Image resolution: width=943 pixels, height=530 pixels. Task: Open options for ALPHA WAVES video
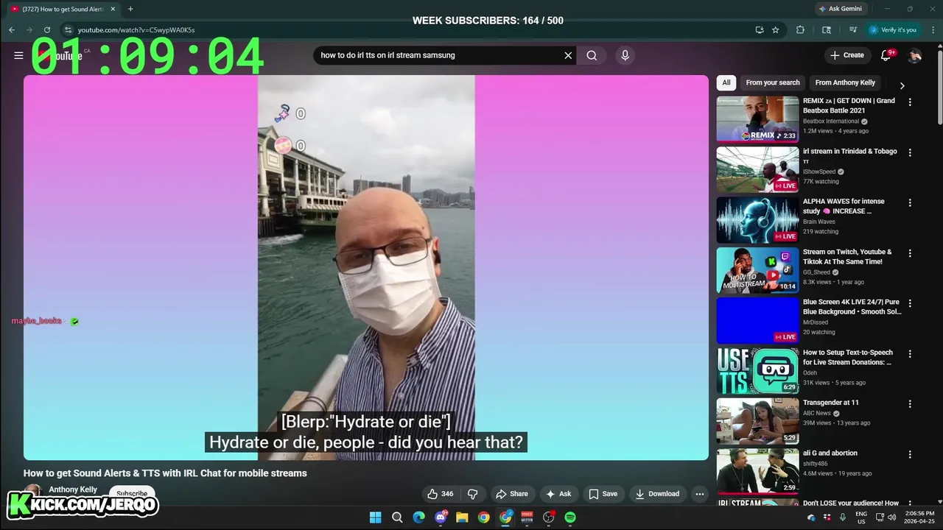pyautogui.click(x=910, y=202)
